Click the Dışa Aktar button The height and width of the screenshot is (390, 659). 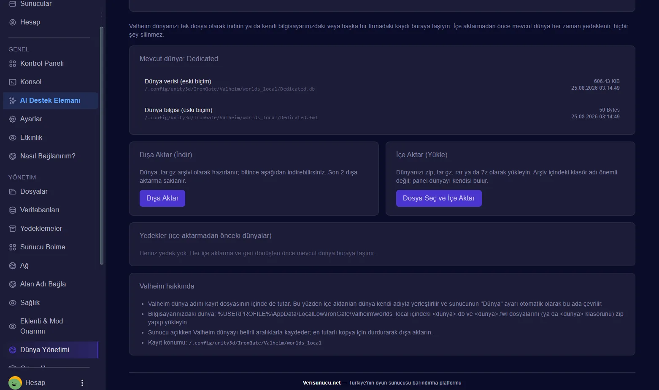162,198
